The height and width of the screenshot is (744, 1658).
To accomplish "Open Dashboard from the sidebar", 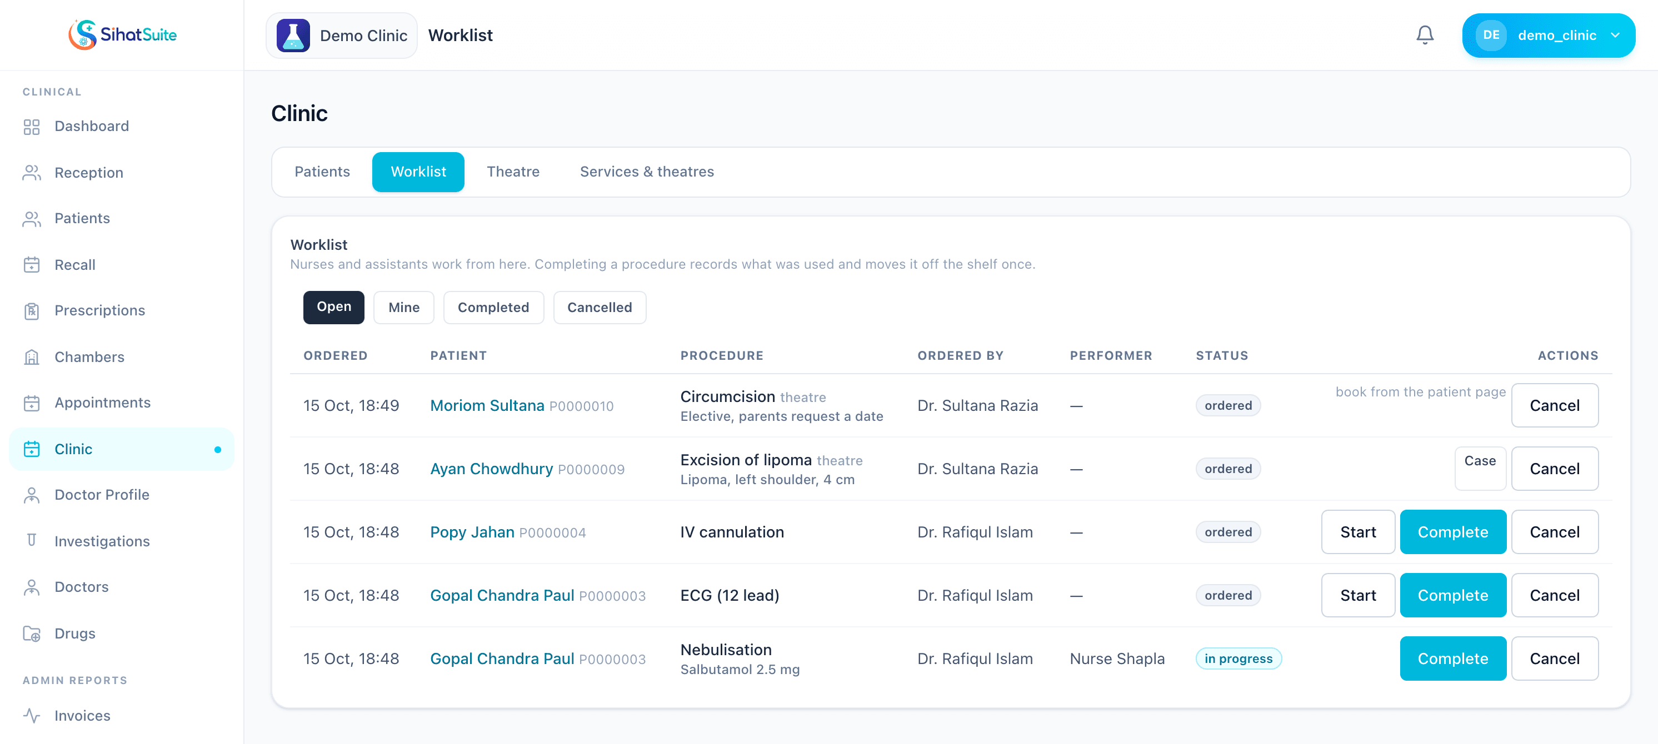I will click(x=122, y=126).
